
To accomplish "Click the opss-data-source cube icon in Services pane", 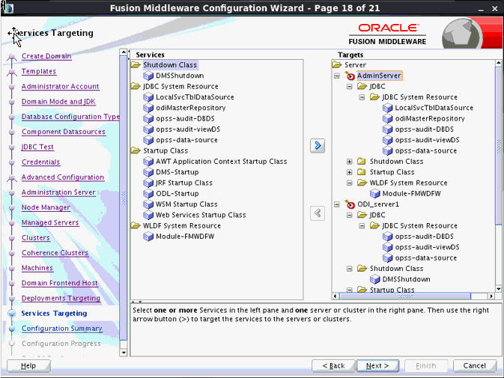I will [x=148, y=140].
